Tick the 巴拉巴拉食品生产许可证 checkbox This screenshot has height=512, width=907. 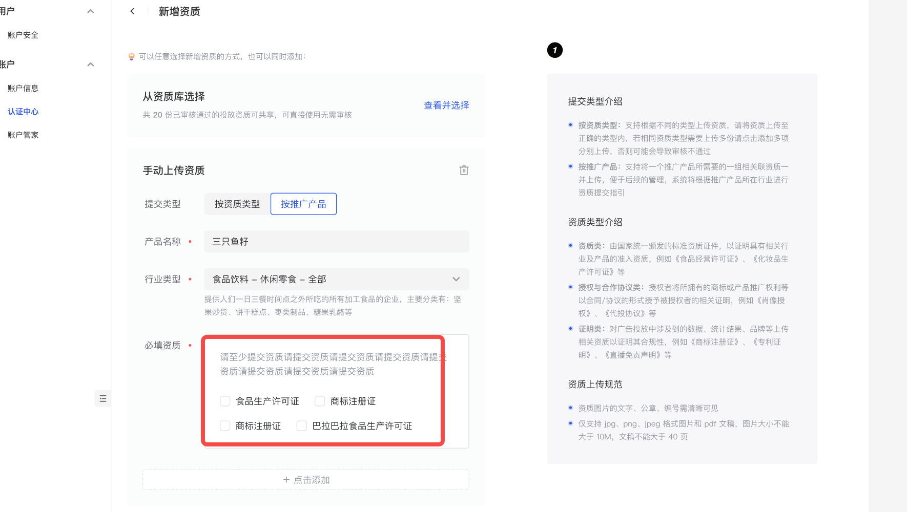pos(302,426)
